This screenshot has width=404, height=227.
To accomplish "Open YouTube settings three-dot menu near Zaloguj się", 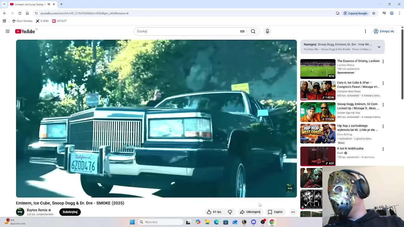I will [x=365, y=31].
